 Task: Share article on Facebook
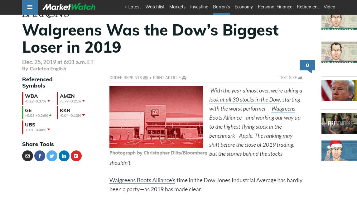[x=40, y=156]
